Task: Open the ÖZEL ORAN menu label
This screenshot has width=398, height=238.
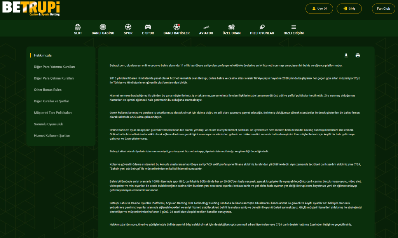Action: pos(232,33)
